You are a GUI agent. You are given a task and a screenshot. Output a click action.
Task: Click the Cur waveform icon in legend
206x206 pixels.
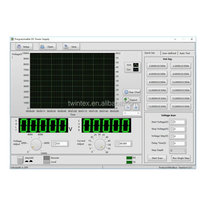click(x=136, y=69)
